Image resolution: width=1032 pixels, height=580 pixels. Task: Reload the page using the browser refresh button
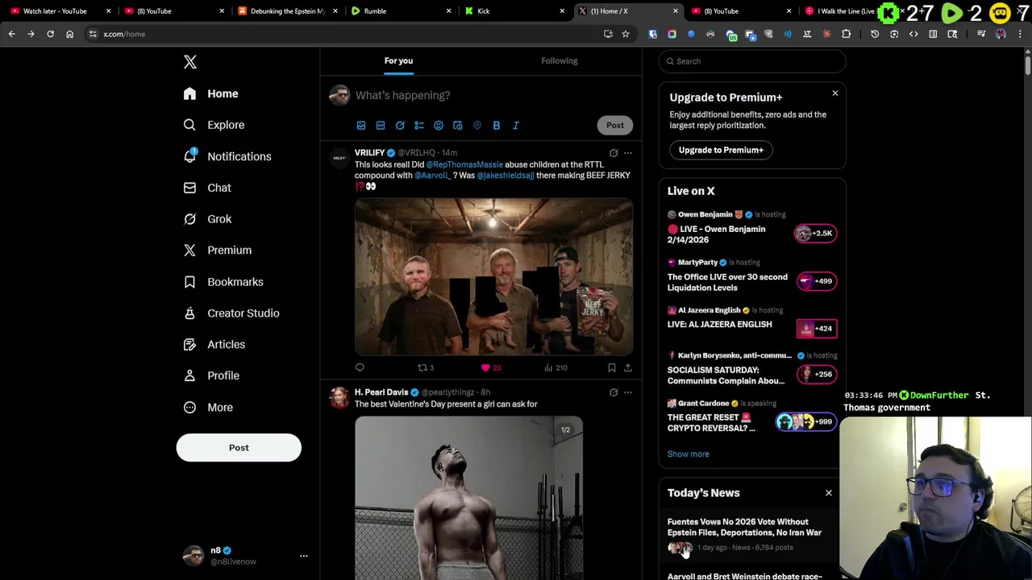[x=50, y=34]
